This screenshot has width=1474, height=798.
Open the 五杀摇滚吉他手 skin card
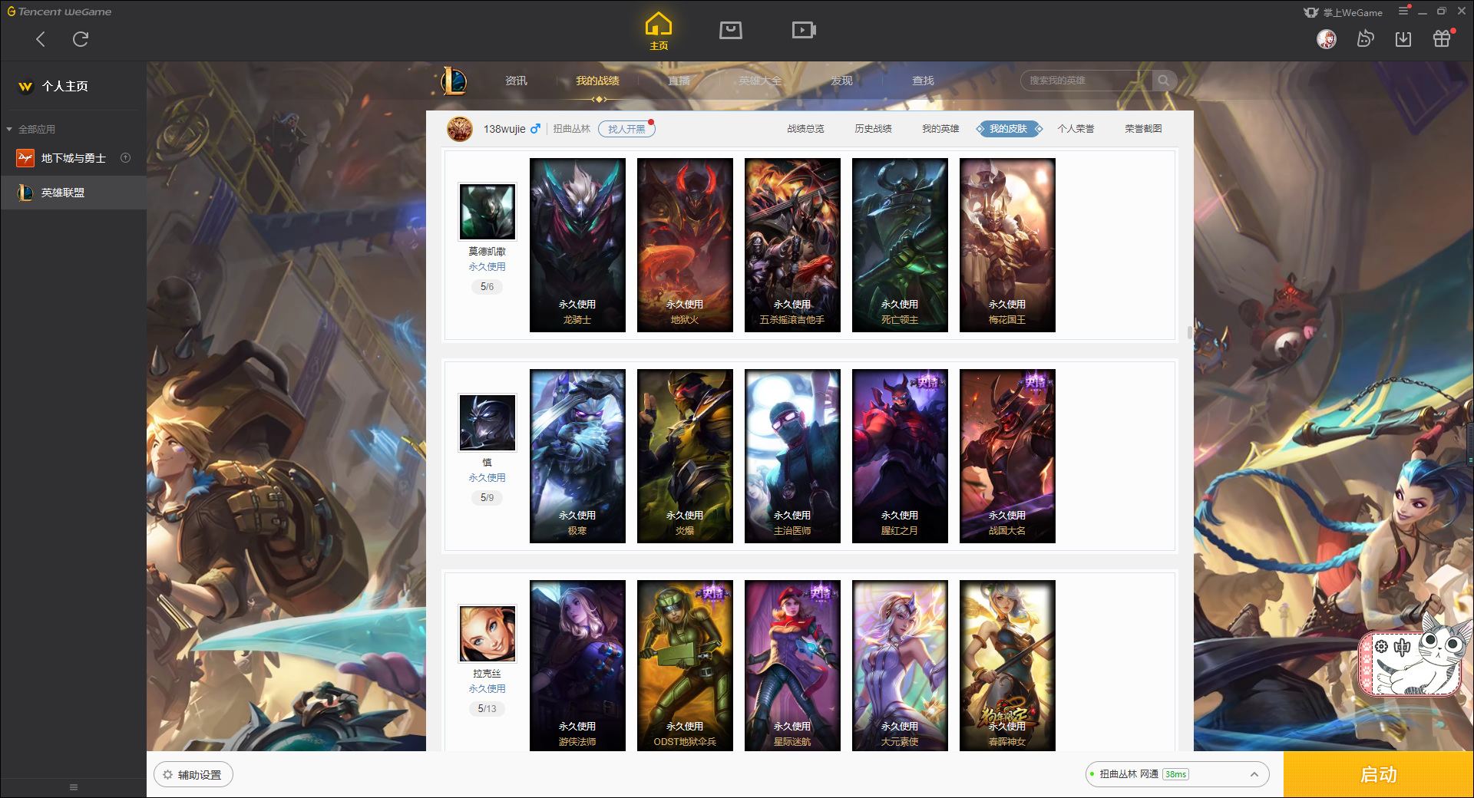[x=792, y=245]
